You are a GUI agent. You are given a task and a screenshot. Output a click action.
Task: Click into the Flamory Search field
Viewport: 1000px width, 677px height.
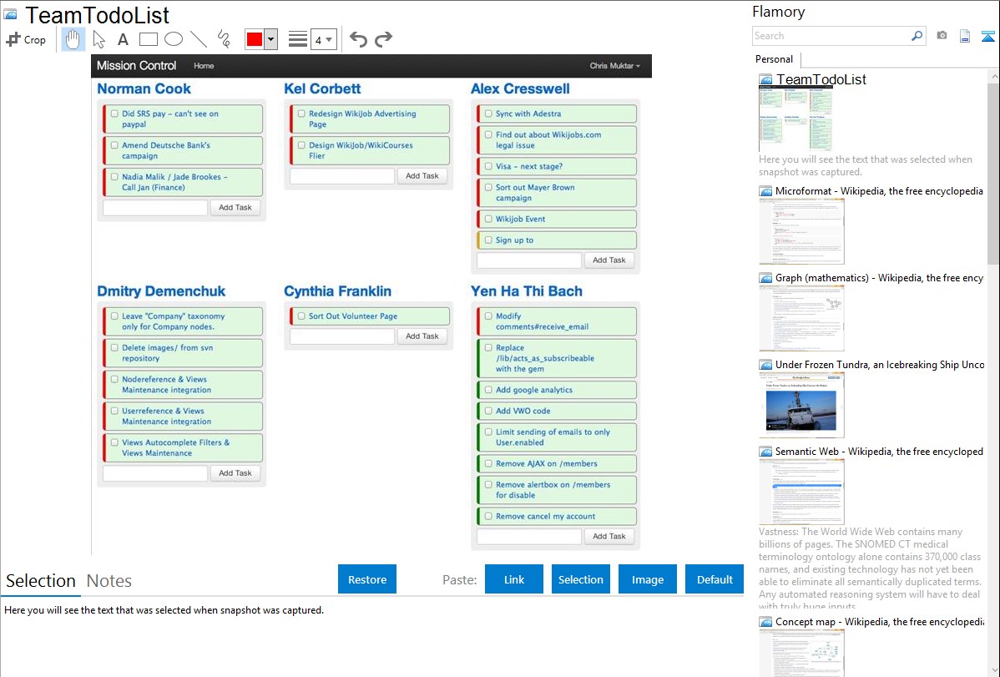pyautogui.click(x=831, y=36)
